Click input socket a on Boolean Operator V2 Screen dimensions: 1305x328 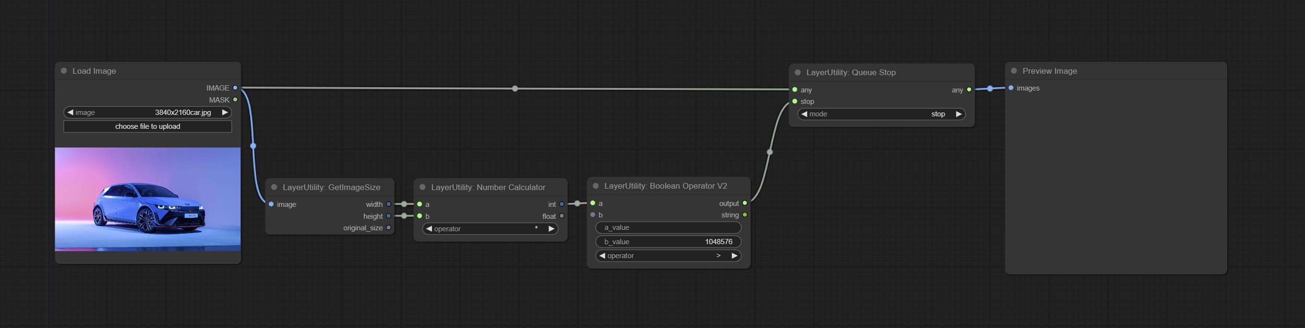click(x=593, y=203)
